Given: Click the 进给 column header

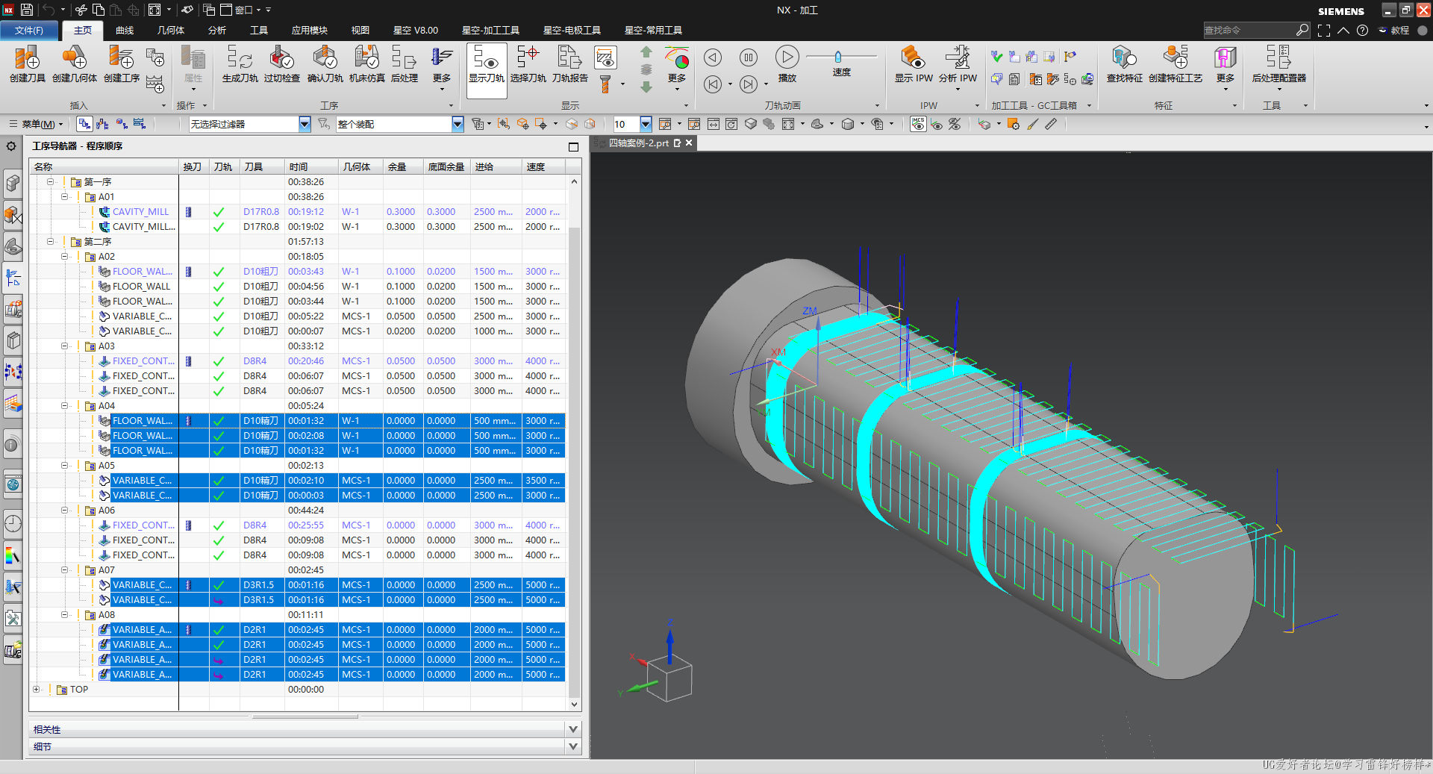Looking at the screenshot, I should point(496,166).
